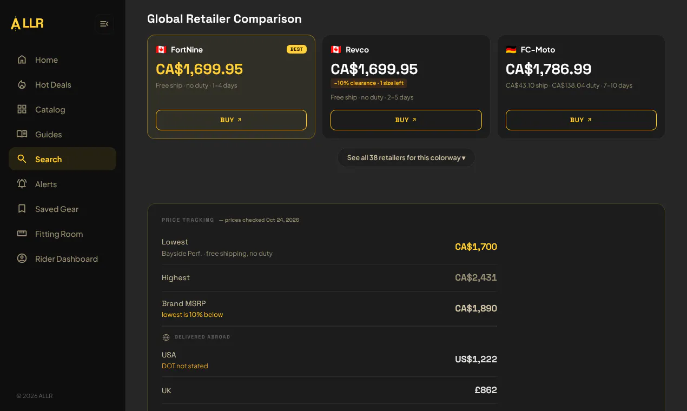Select the FortNine BEST badge
687x411 pixels.
296,49
